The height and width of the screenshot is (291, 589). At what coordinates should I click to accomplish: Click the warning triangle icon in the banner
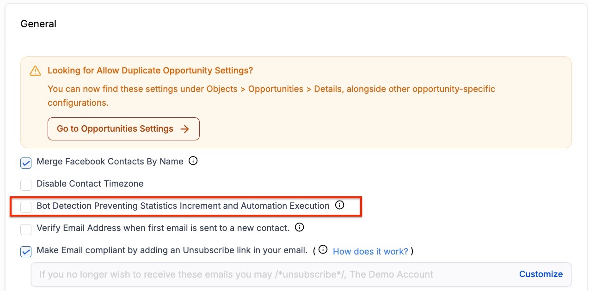coord(35,71)
